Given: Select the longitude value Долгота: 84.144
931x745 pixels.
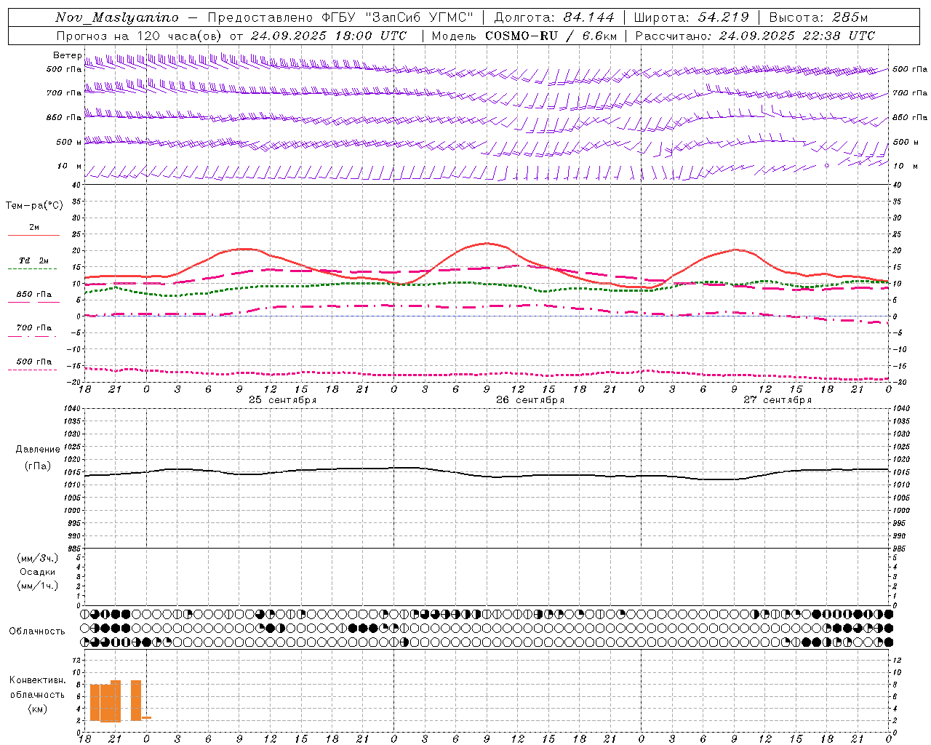Looking at the screenshot, I should [x=554, y=17].
